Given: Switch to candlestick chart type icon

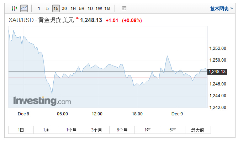Looking at the screenshot, I should coord(15,8).
